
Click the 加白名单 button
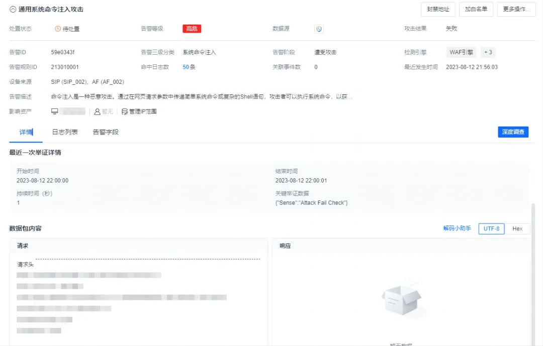click(x=476, y=9)
